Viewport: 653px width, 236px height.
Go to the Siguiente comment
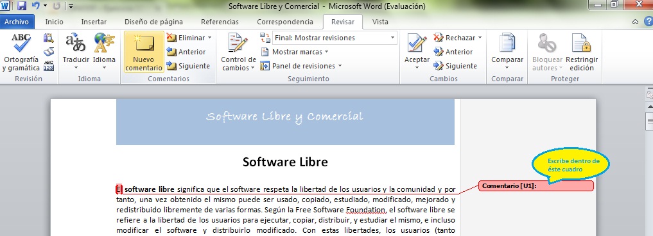point(188,66)
